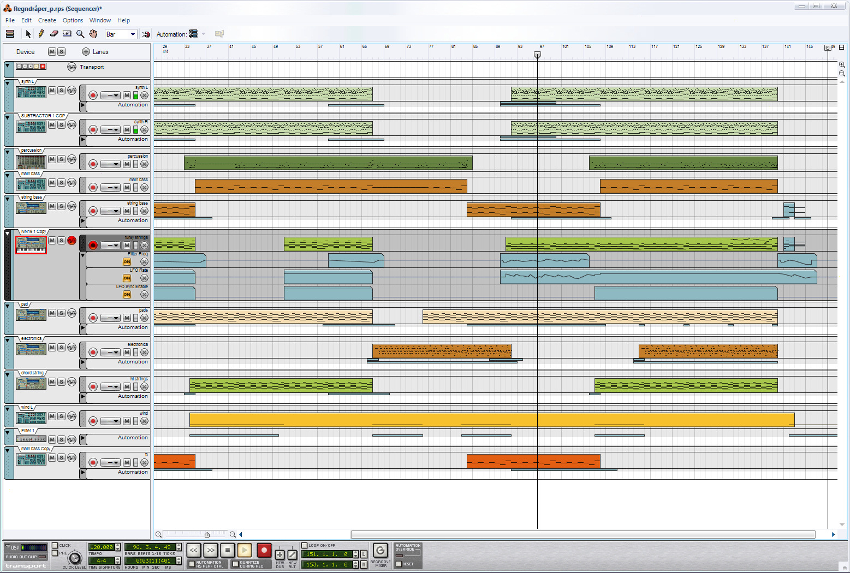Screen dimensions: 850x573
Task: Open the Help menu
Action: (123, 20)
